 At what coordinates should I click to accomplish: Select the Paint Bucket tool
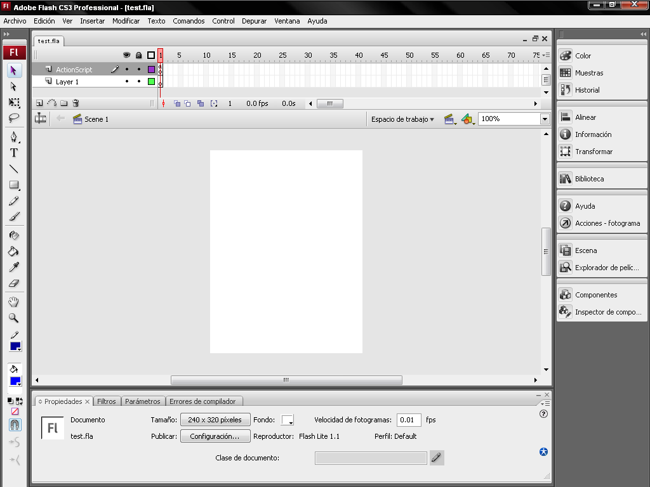14,251
